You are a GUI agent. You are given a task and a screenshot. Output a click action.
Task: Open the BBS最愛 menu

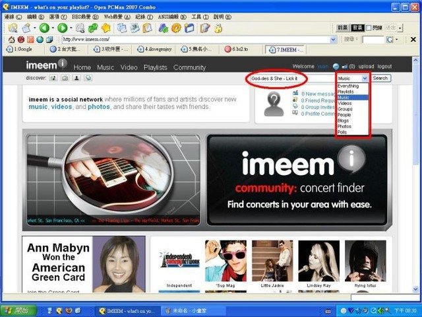85,17
